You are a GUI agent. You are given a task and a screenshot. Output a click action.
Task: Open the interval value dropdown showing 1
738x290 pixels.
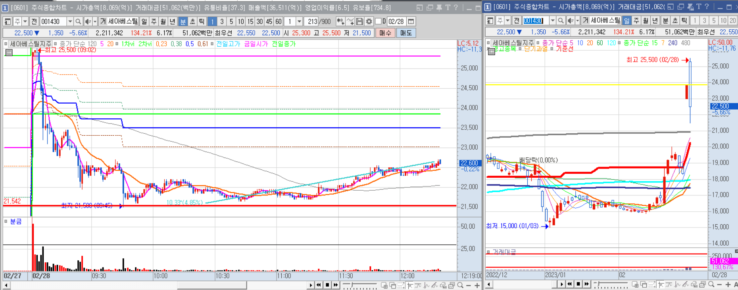tap(300, 21)
